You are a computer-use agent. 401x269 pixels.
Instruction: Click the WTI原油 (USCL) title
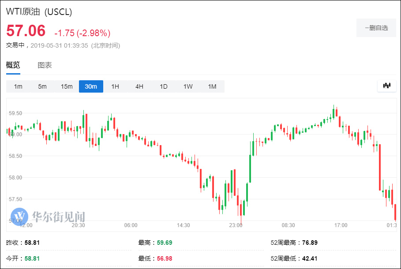pyautogui.click(x=39, y=12)
